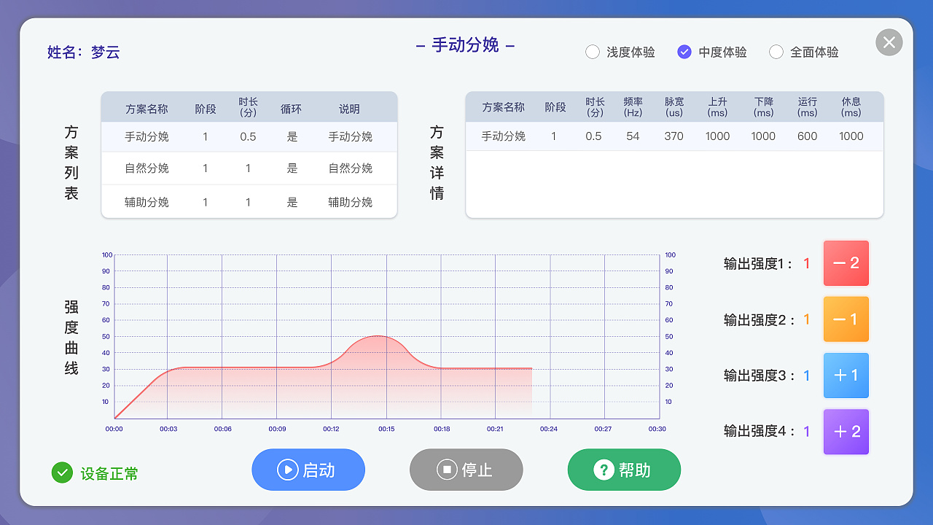The image size is (933, 525).
Task: Click 方案名称 header in 方案列表 table
Action: 147,109
